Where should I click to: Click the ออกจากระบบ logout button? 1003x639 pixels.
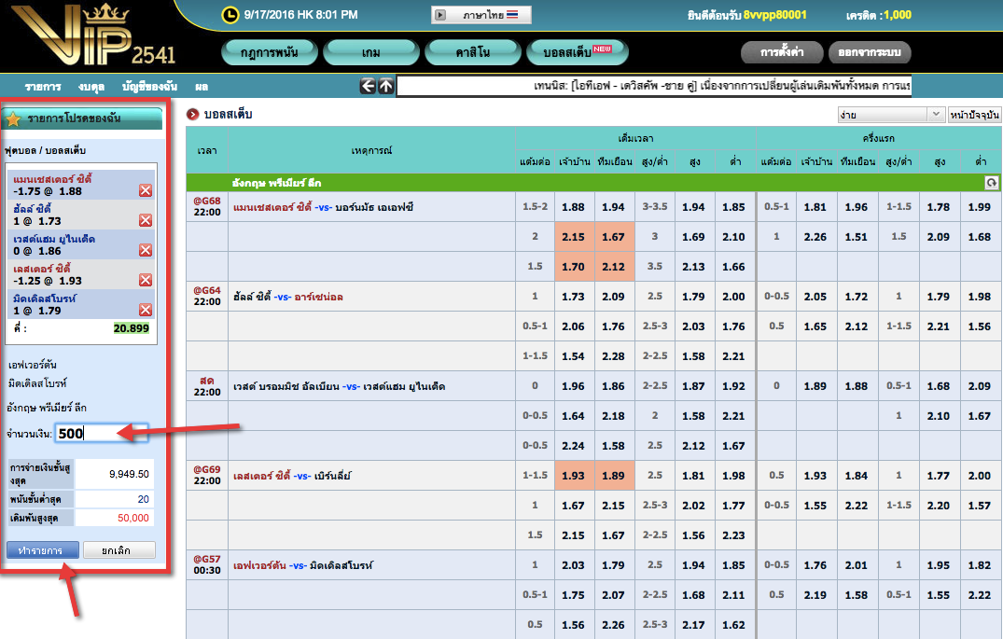point(870,52)
